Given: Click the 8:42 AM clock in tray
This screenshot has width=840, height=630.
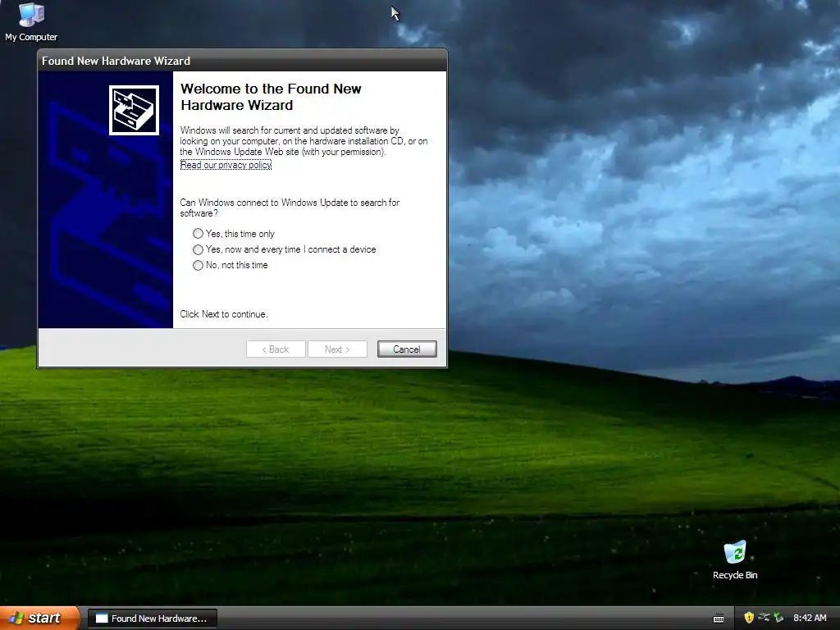Looking at the screenshot, I should tap(810, 618).
